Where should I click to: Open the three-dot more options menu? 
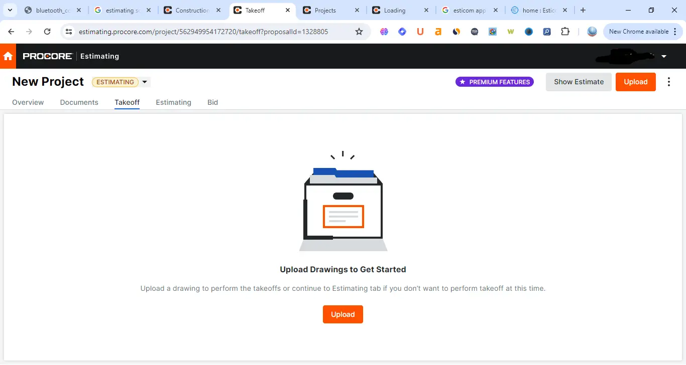[x=668, y=82]
